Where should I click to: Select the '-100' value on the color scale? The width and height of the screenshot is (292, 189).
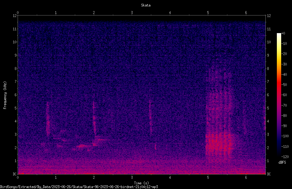[x=285, y=136]
